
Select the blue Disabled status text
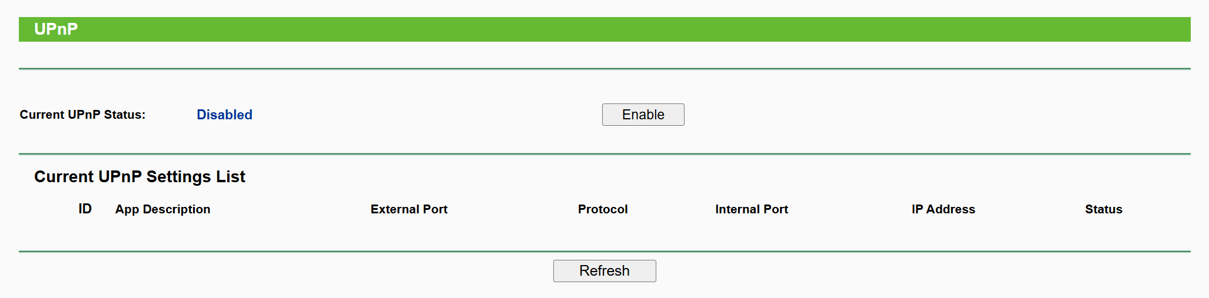224,115
